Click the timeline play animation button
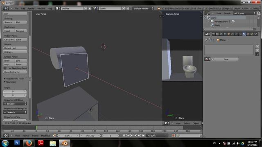This screenshot has width=262, height=147. click(136, 136)
